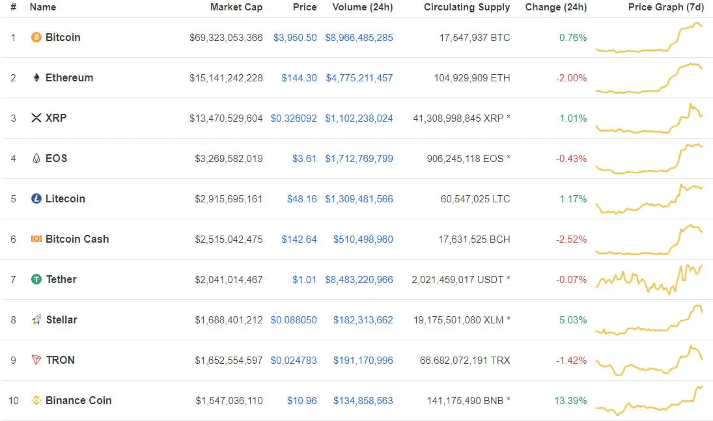Click the Stellar rocket logo icon
This screenshot has width=713, height=421.
36,319
